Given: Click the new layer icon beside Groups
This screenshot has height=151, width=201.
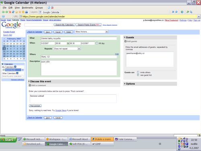Looking at the screenshot, I should coord(49,8).
